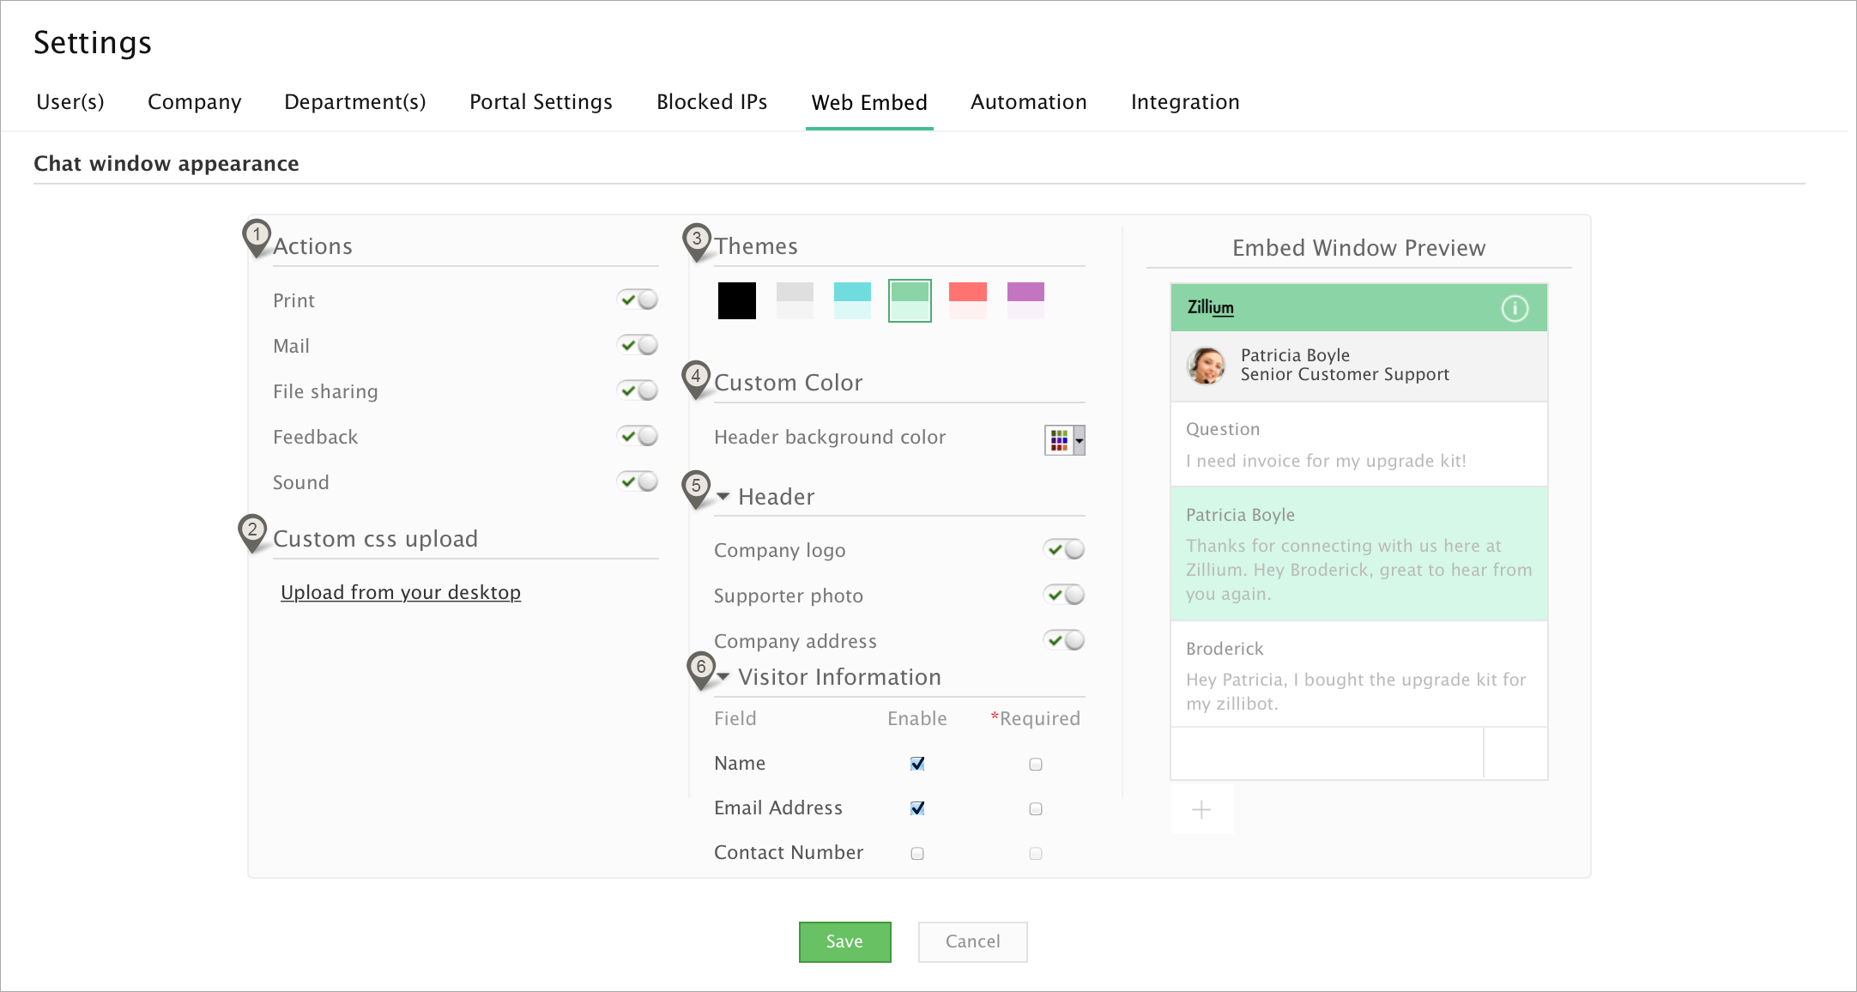The image size is (1857, 992).
Task: Disable the Company logo toggle
Action: tap(1064, 549)
